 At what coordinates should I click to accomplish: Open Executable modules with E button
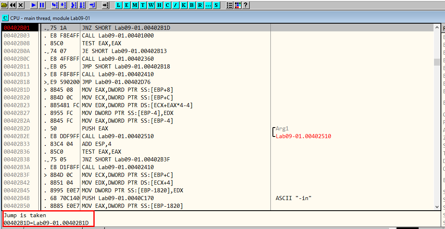click(126, 5)
